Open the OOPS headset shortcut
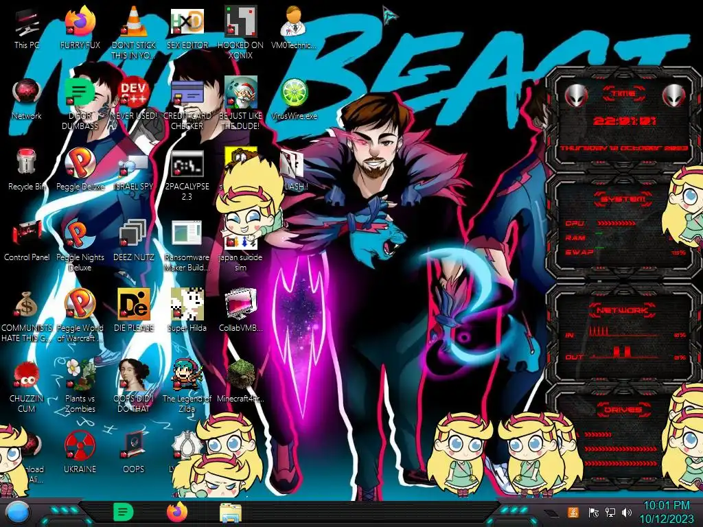The height and width of the screenshot is (527, 703). click(134, 452)
